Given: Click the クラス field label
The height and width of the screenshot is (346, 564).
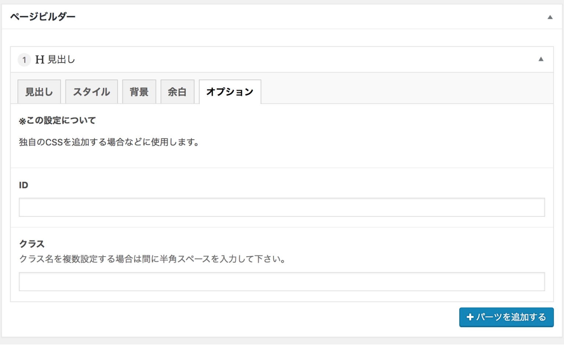Looking at the screenshot, I should 32,244.
